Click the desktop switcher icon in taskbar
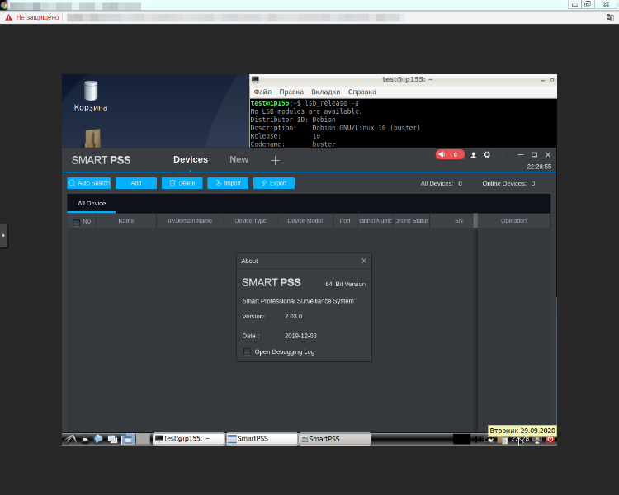The image size is (619, 495). pyautogui.click(x=128, y=439)
